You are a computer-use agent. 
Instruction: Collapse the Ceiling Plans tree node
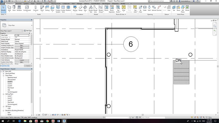[4, 94]
